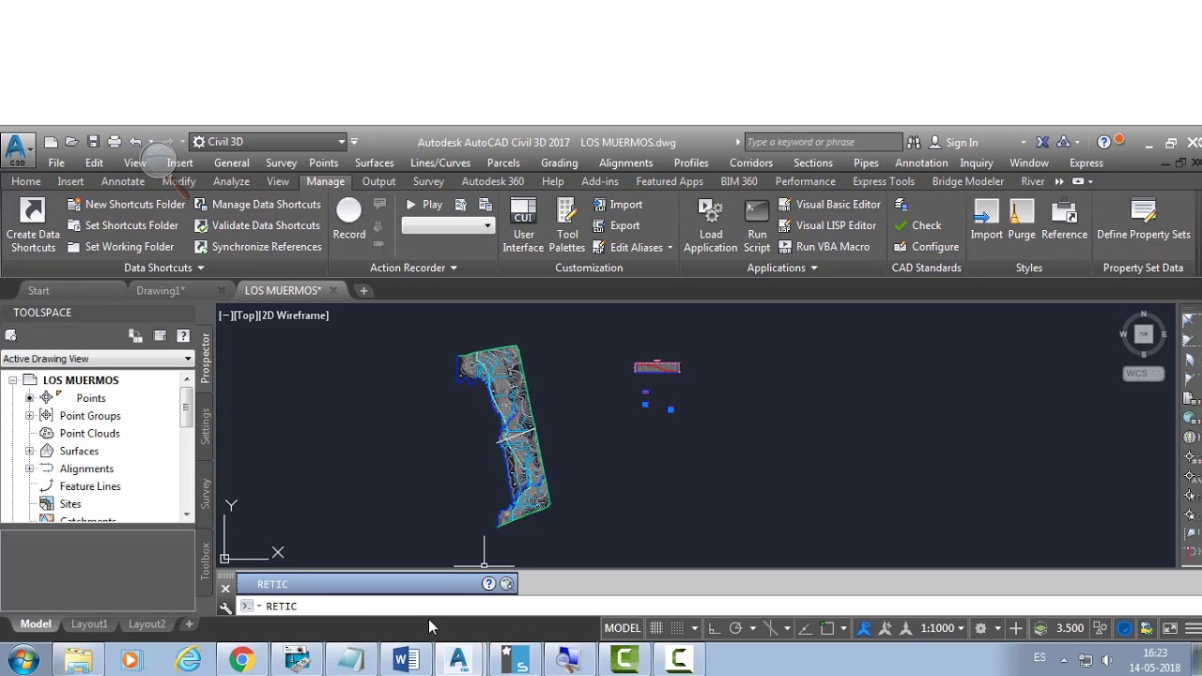Click the Open file icon in quick access toolbar

pyautogui.click(x=71, y=142)
